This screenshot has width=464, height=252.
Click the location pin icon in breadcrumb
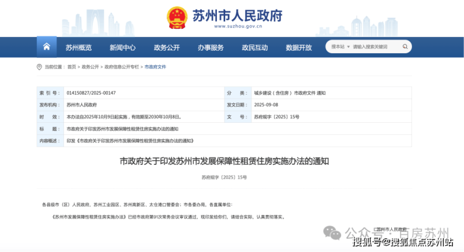tap(40, 66)
